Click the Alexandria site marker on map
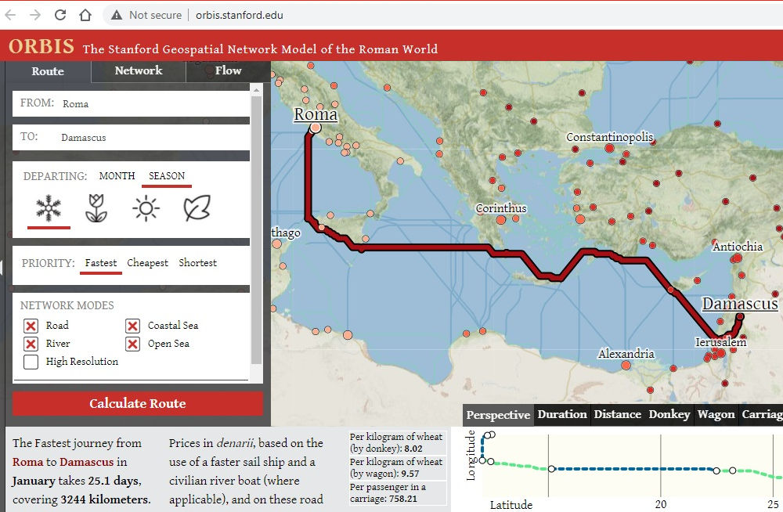The width and height of the screenshot is (783, 512). [626, 365]
